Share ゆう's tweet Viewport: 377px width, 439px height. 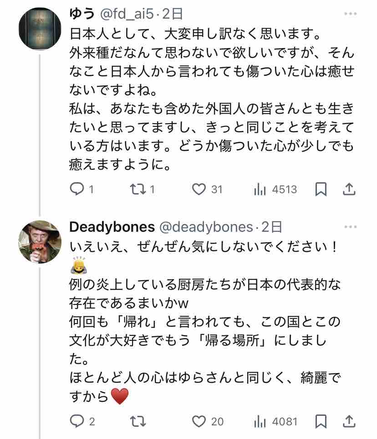click(349, 189)
